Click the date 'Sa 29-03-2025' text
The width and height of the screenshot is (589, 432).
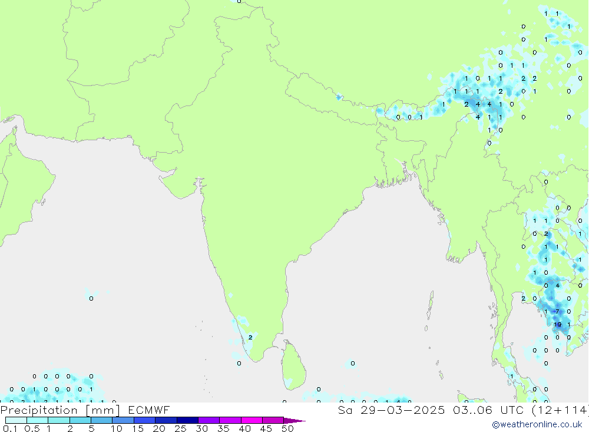pos(391,410)
